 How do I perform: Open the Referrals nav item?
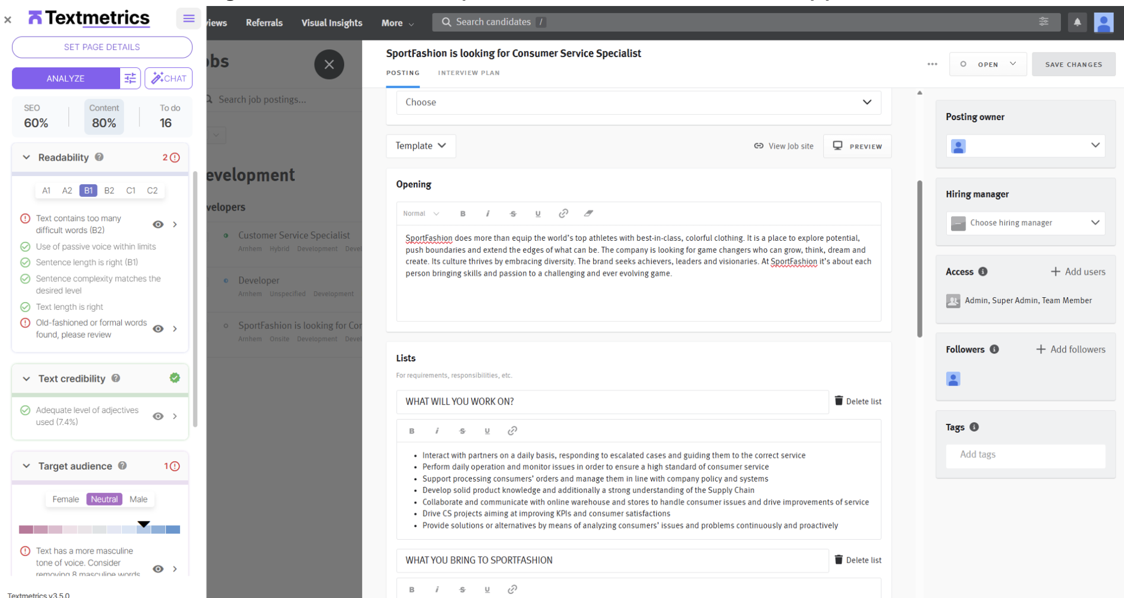[264, 23]
